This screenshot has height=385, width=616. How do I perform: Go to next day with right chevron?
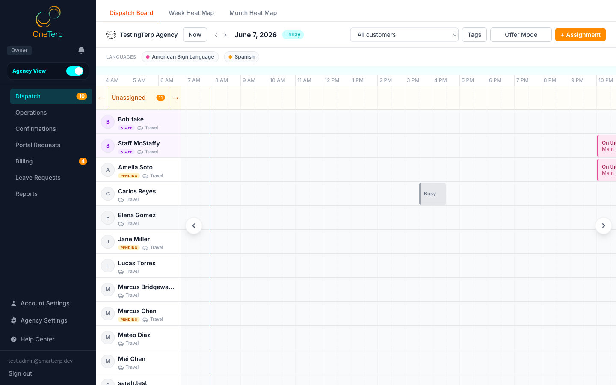coord(225,35)
